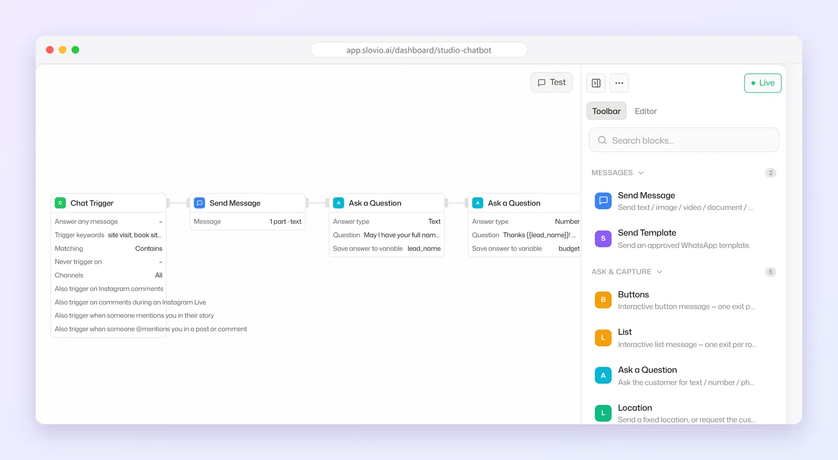Click the green Location block icon
838x460 pixels.
[x=603, y=413]
